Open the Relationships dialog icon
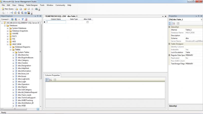The height and width of the screenshot is (114, 203). coord(12,13)
